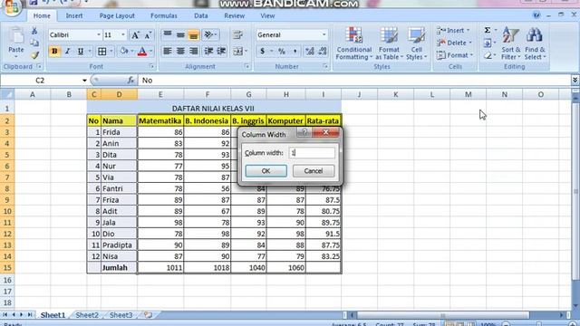Open the Name Box dropdown arrow

click(84, 81)
